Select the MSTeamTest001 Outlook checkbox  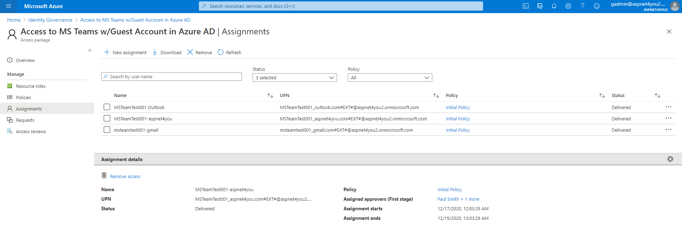tap(107, 107)
